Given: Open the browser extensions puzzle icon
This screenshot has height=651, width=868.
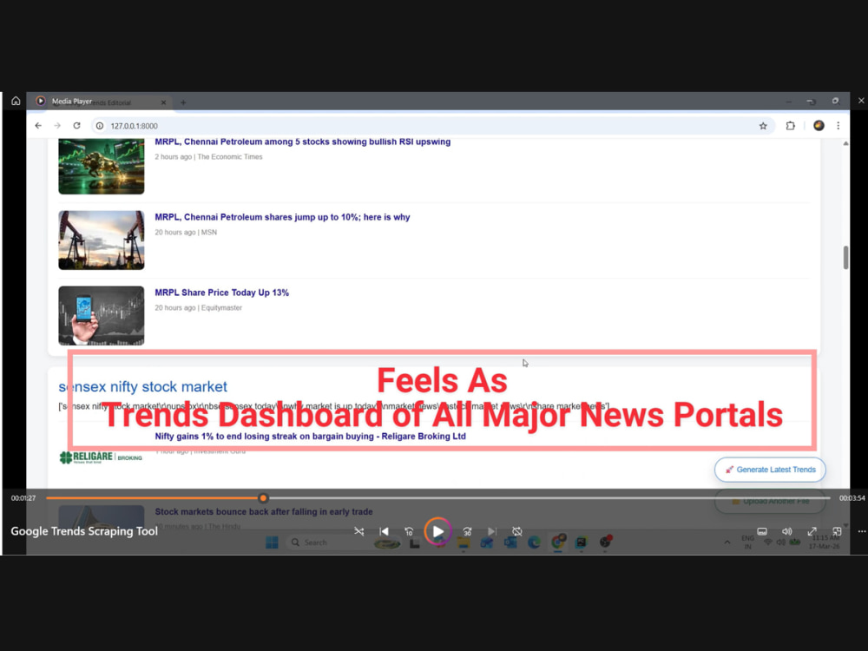Looking at the screenshot, I should point(790,126).
